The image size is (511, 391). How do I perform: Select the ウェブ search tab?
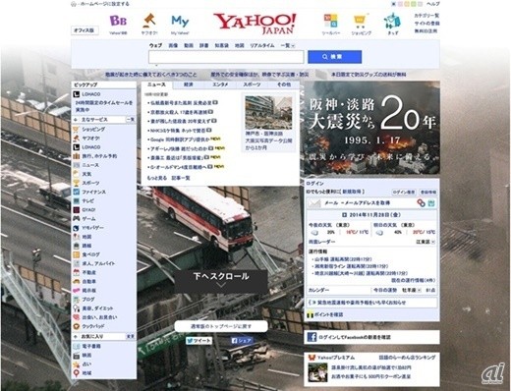[x=155, y=45]
